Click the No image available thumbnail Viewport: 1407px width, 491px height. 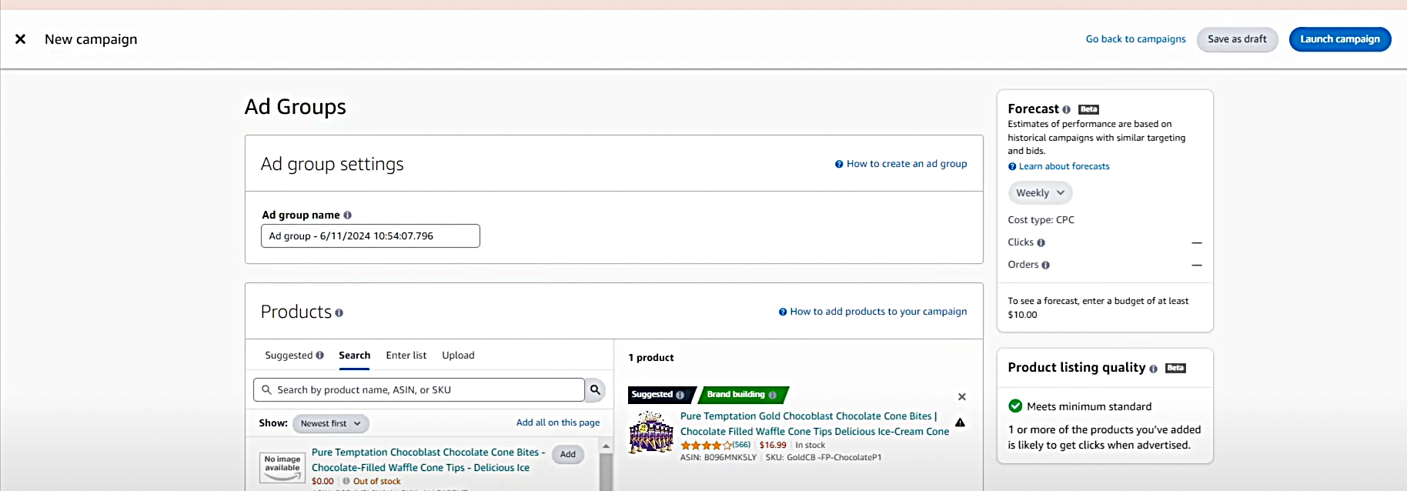click(x=282, y=467)
